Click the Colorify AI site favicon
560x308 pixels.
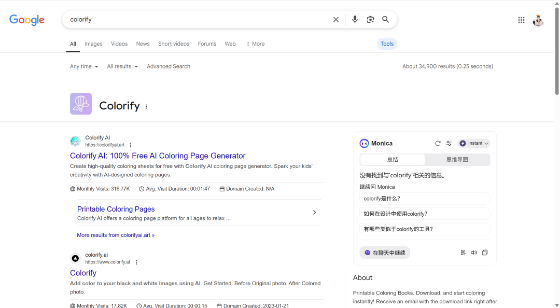coord(75,141)
